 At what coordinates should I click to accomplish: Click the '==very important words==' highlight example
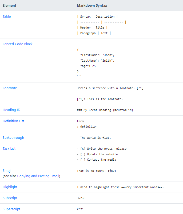[142, 187]
